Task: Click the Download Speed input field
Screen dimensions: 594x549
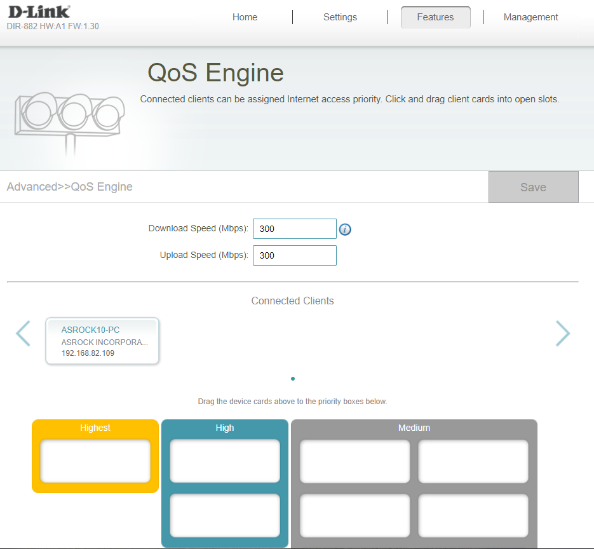Action: tap(294, 229)
